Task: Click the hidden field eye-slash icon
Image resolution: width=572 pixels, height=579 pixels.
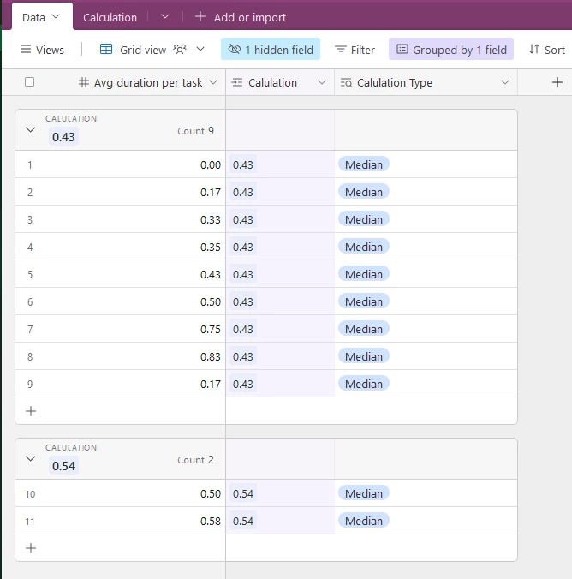Action: (x=235, y=49)
